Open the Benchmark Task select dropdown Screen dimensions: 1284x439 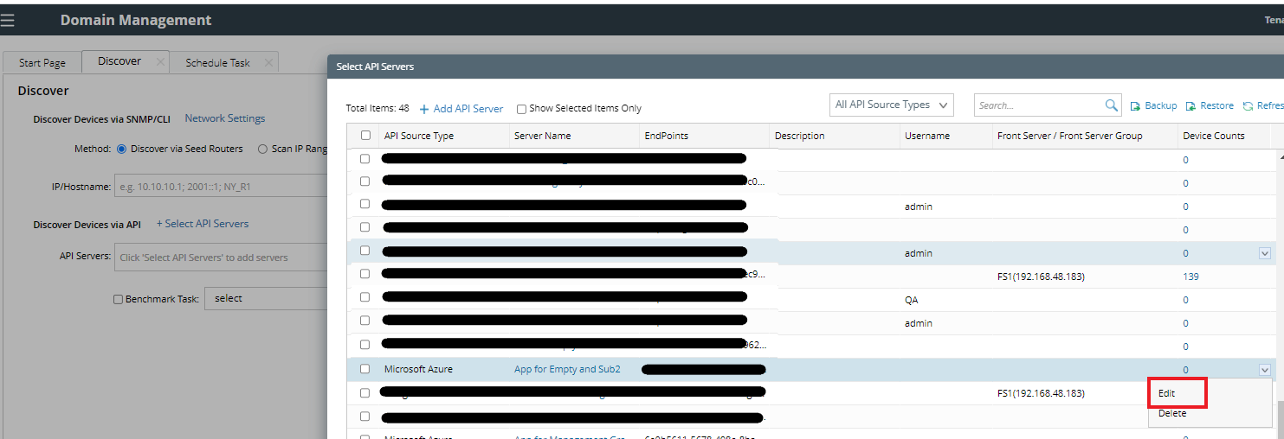[265, 298]
